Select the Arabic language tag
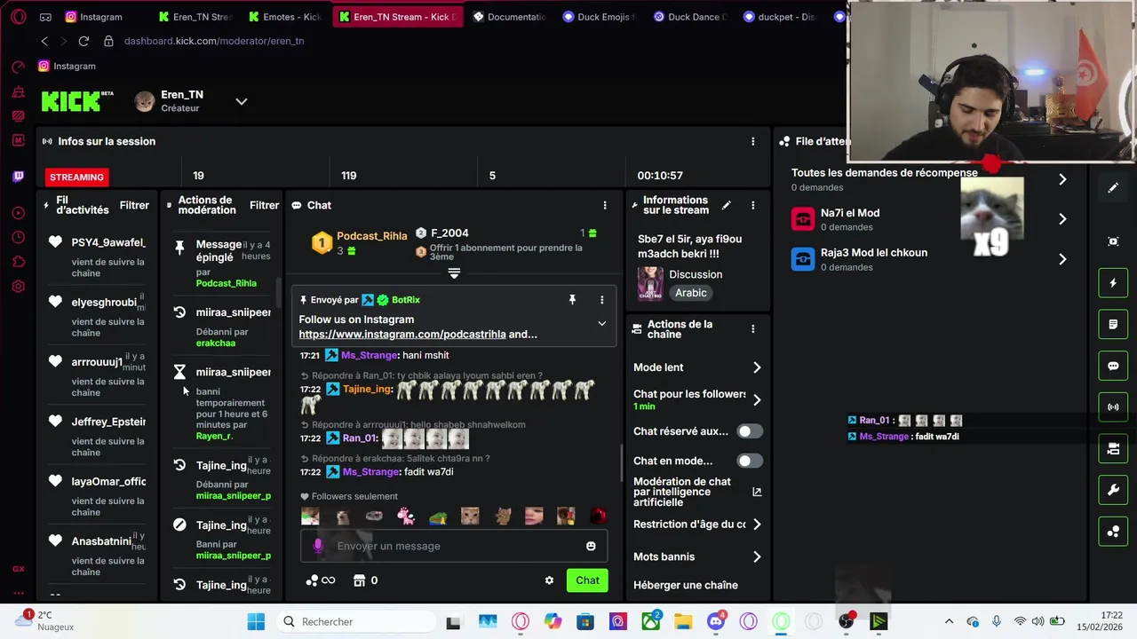Image resolution: width=1137 pixels, height=639 pixels. click(690, 293)
